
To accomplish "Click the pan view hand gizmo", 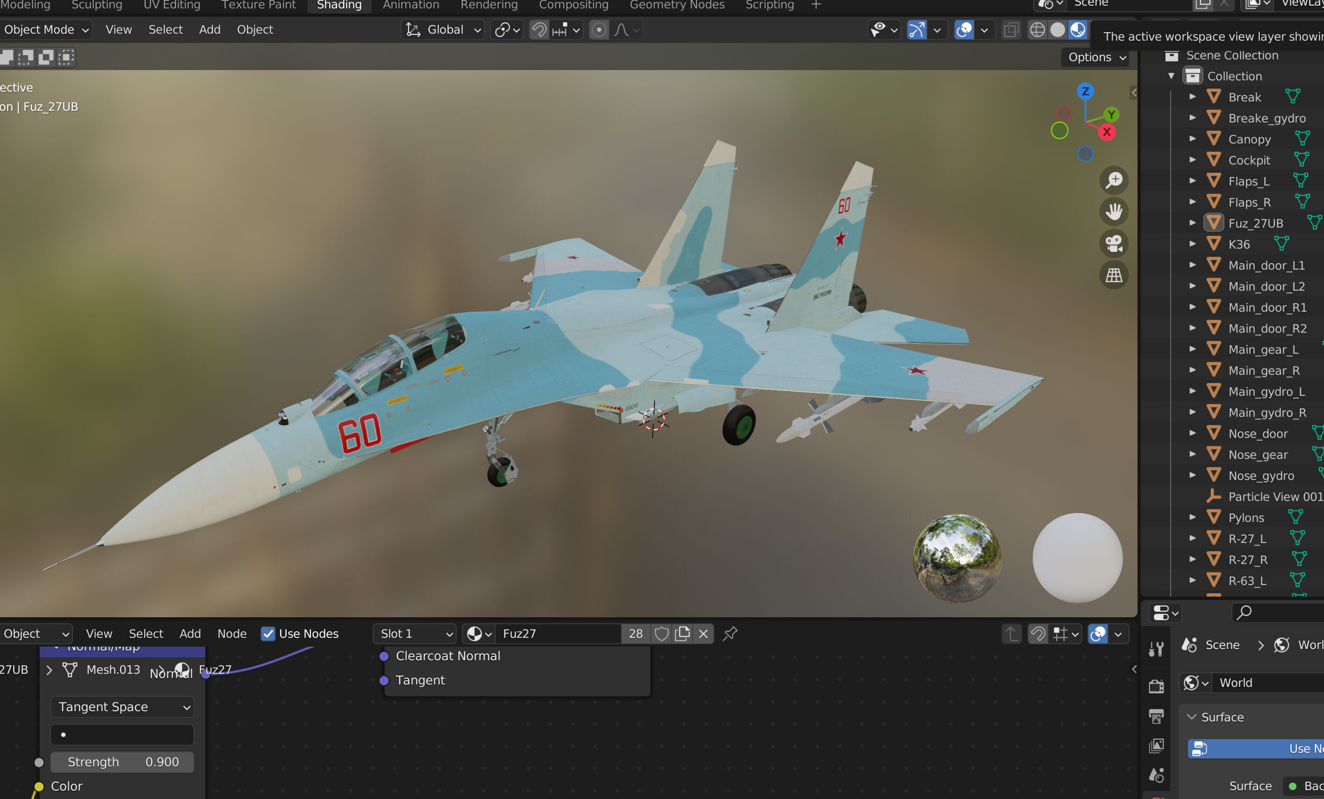I will click(1113, 212).
